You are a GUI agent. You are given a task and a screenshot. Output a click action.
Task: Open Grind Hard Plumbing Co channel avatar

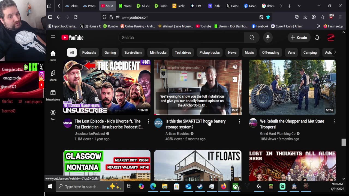253,123
